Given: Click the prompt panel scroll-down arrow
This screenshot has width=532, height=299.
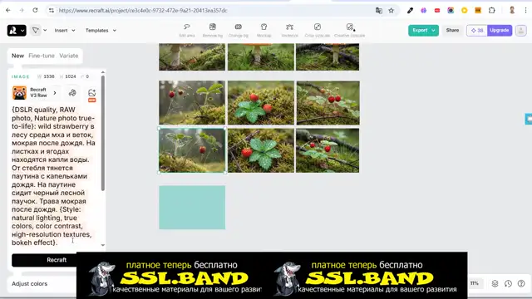Looking at the screenshot, I should (103, 245).
